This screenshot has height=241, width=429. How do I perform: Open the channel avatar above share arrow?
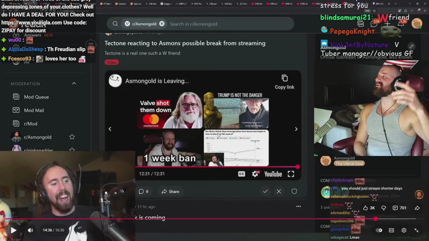[x=419, y=194]
